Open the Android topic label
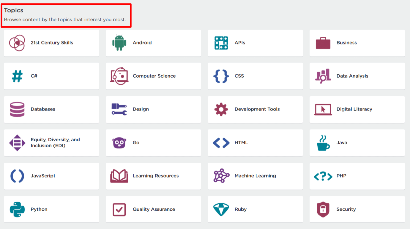This screenshot has height=229, width=410. point(142,43)
